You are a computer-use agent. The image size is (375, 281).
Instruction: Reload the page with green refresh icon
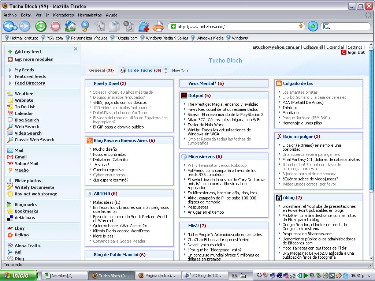[41, 26]
